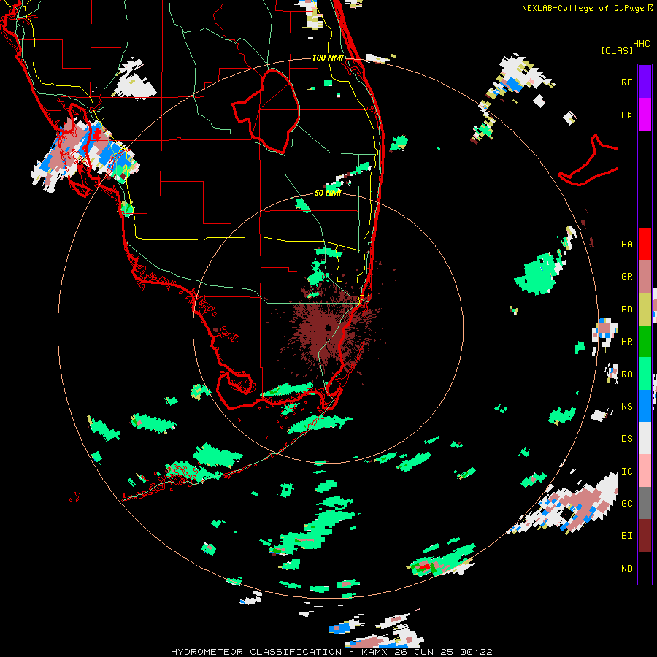Click the UK magenta legend swatch

pos(645,115)
